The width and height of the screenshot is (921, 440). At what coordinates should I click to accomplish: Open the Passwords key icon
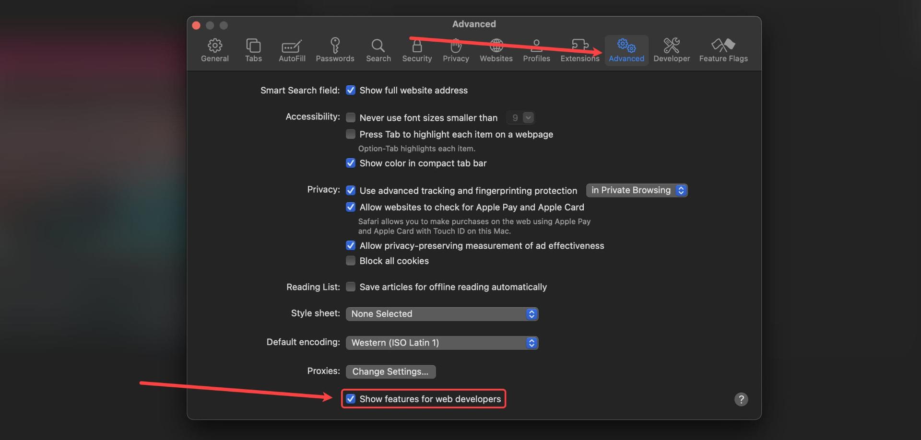pyautogui.click(x=335, y=46)
